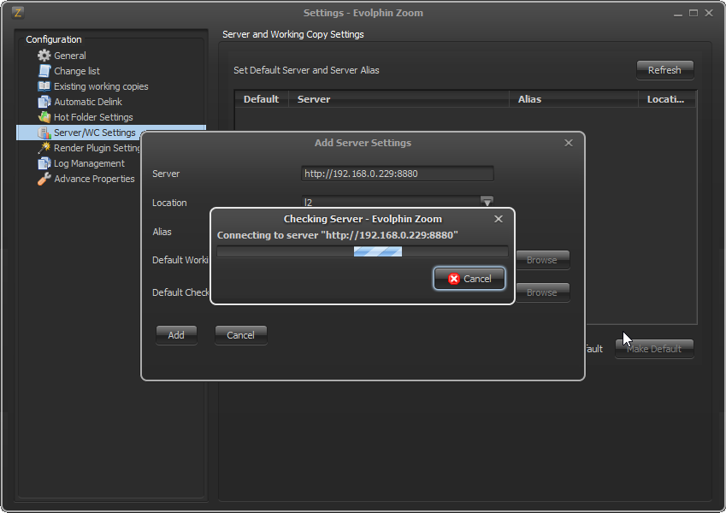This screenshot has width=726, height=513.
Task: Click 'Set Default Server and Server Alias' text
Action: tap(306, 70)
